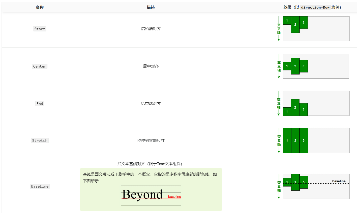Select the BaseLine code tag
This screenshot has width=357, height=213.
pyautogui.click(x=40, y=186)
